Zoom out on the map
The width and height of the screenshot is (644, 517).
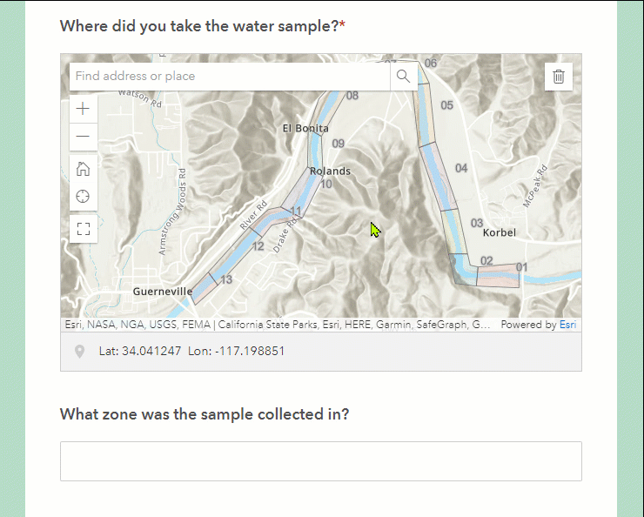pos(84,137)
